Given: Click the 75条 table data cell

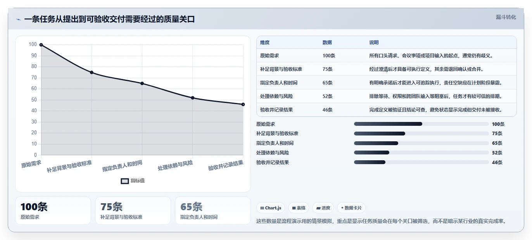Looking at the screenshot, I should pyautogui.click(x=328, y=69).
